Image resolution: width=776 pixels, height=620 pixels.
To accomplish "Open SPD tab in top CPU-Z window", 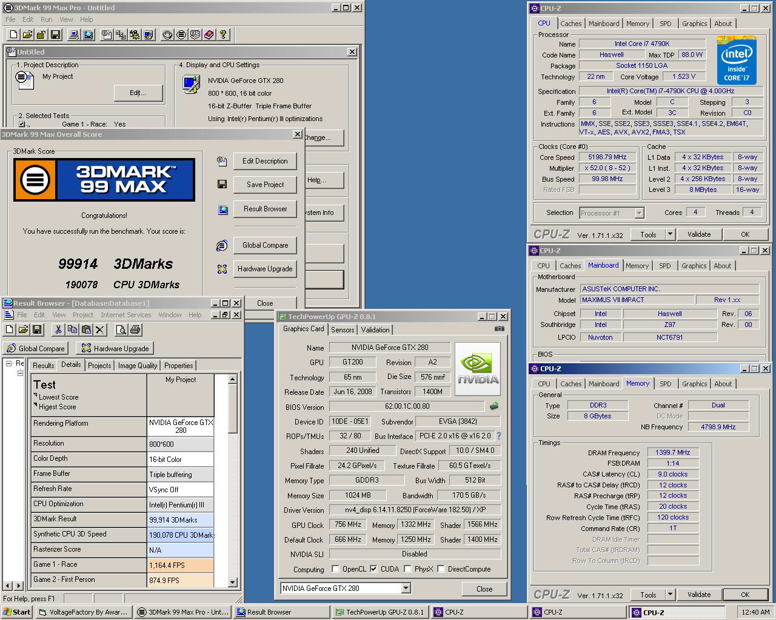I will (665, 24).
